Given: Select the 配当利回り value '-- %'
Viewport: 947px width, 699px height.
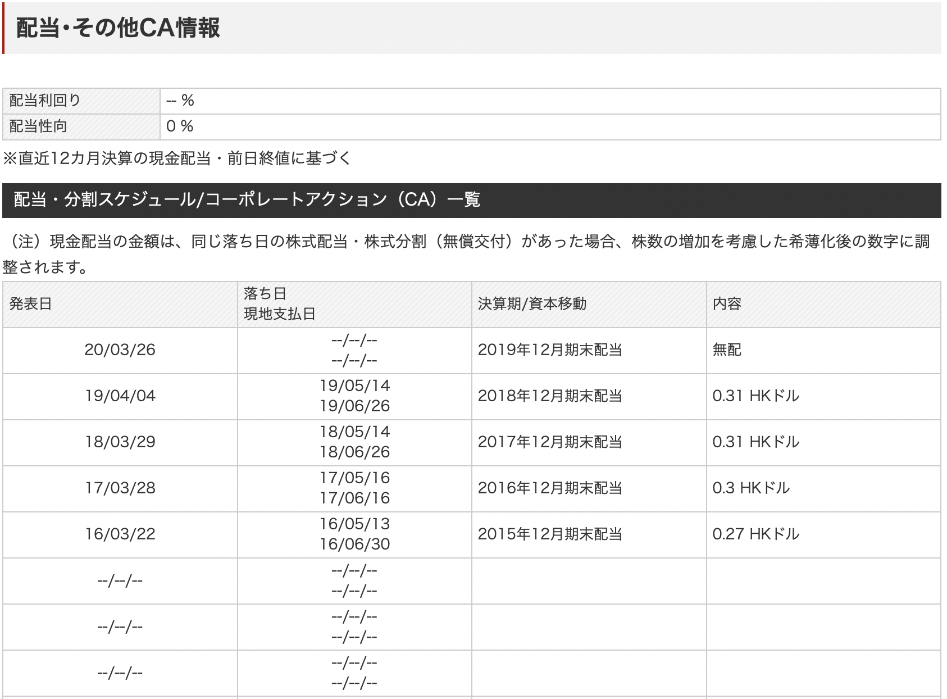Looking at the screenshot, I should pos(180,101).
